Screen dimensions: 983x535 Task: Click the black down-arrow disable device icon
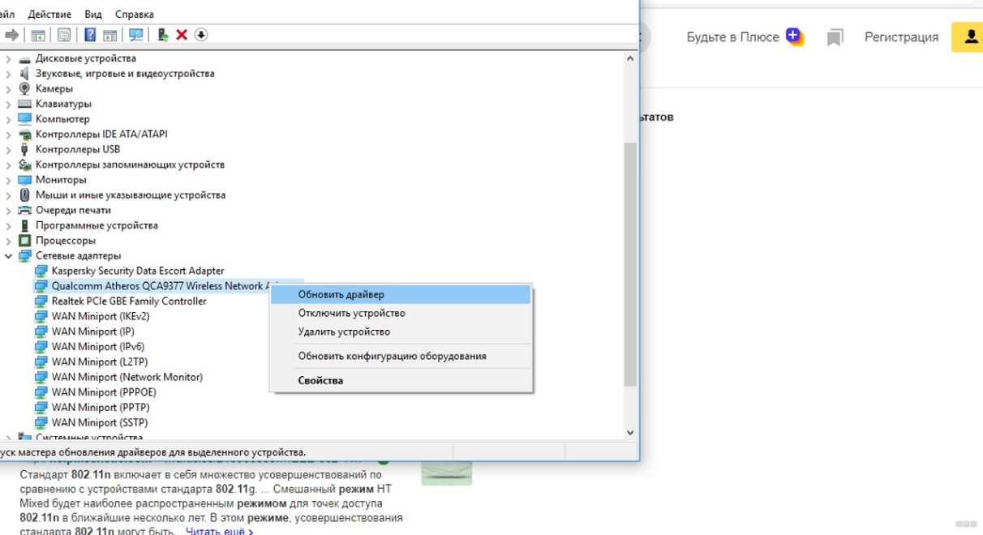click(201, 34)
